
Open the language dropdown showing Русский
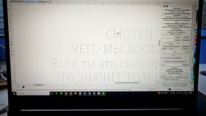pos(171,76)
